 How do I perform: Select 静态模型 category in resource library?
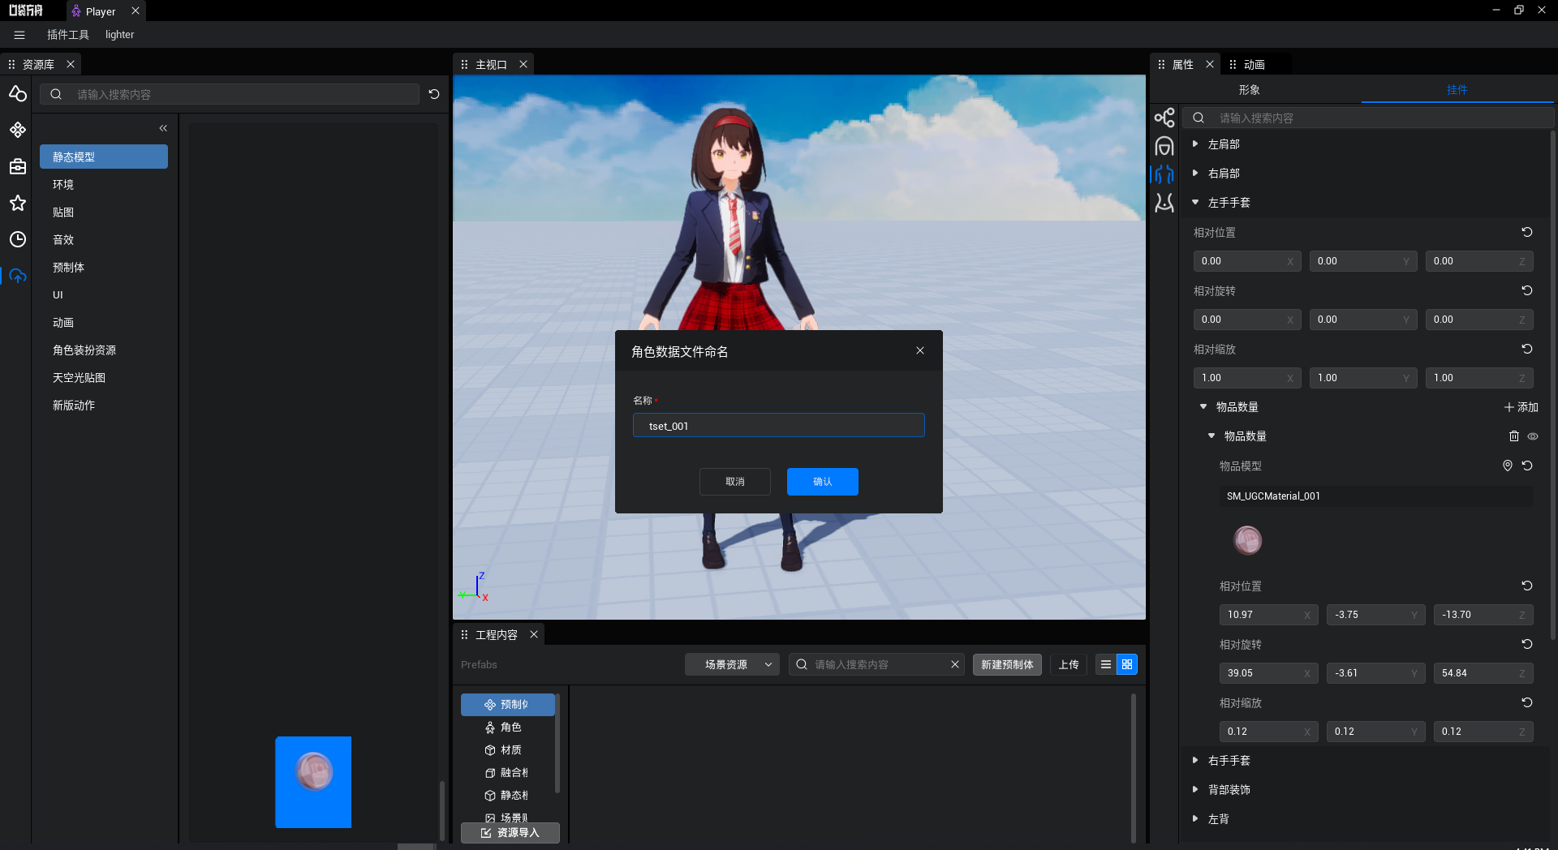point(104,157)
